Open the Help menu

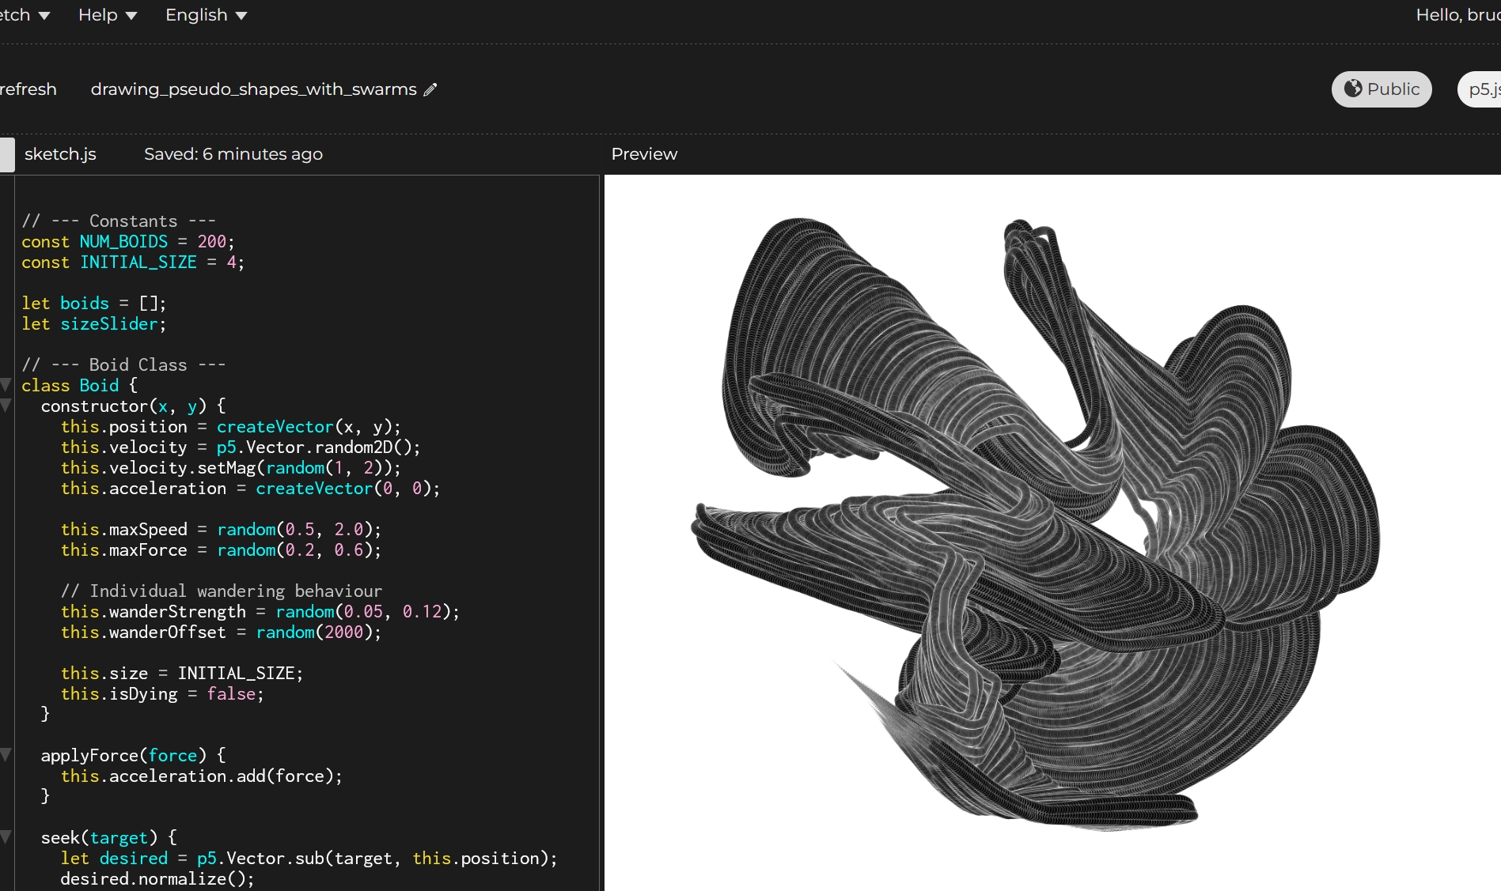coord(107,15)
